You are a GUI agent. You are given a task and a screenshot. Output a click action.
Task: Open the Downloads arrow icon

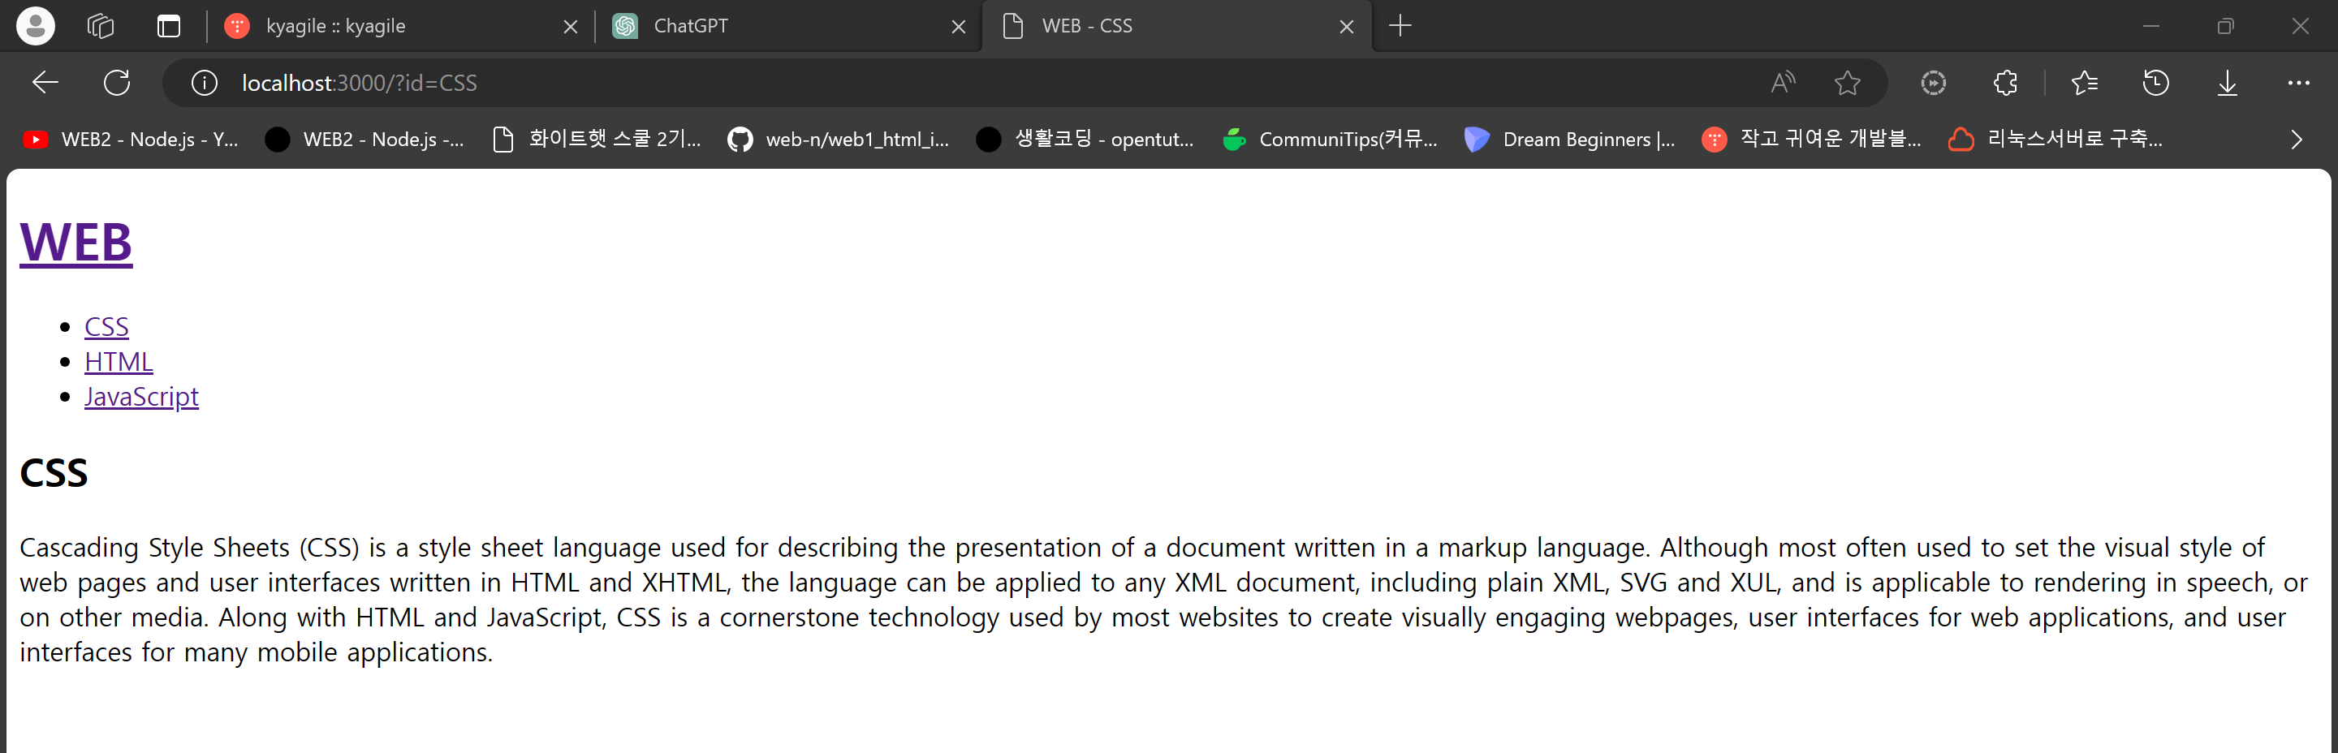(2228, 84)
